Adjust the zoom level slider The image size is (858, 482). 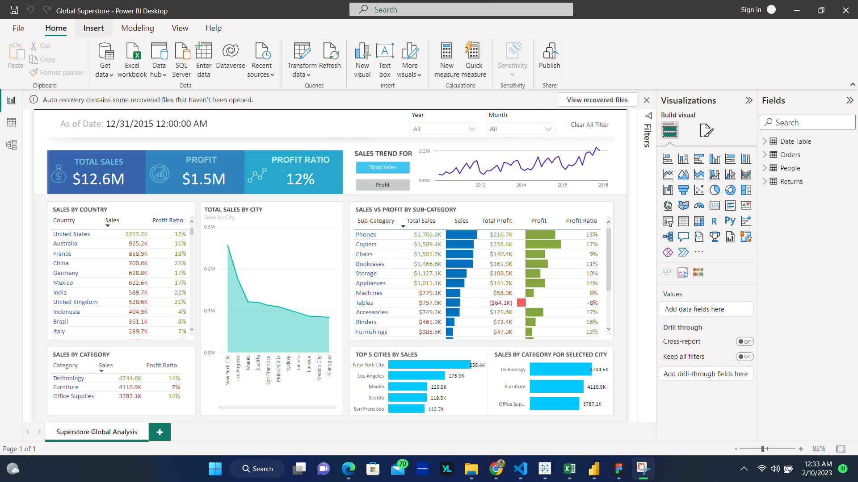(763, 449)
